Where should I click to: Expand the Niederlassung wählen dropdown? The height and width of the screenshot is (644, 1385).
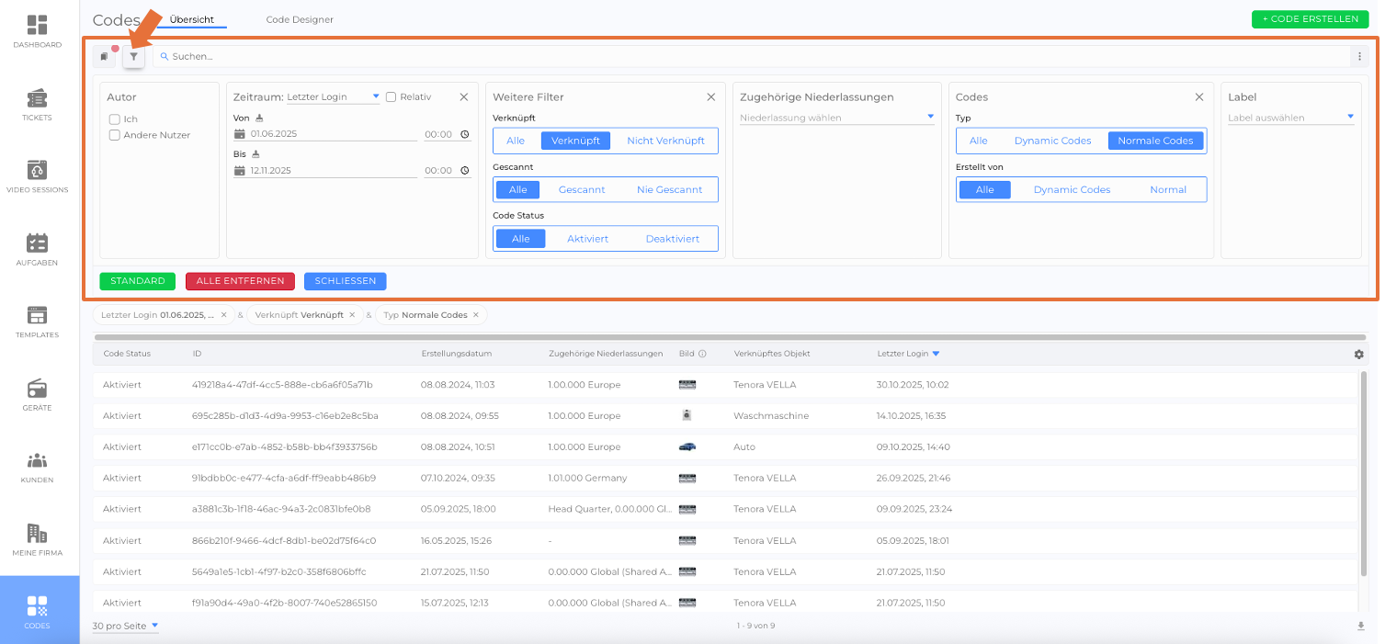pos(836,118)
